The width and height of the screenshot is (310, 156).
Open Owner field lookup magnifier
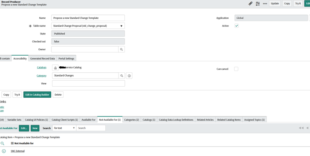122,49
